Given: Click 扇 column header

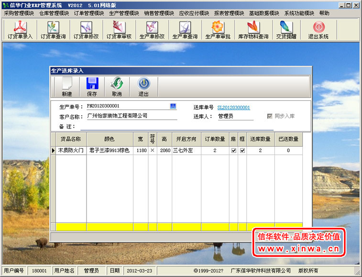Looking at the screenshot, I should 233,139.
